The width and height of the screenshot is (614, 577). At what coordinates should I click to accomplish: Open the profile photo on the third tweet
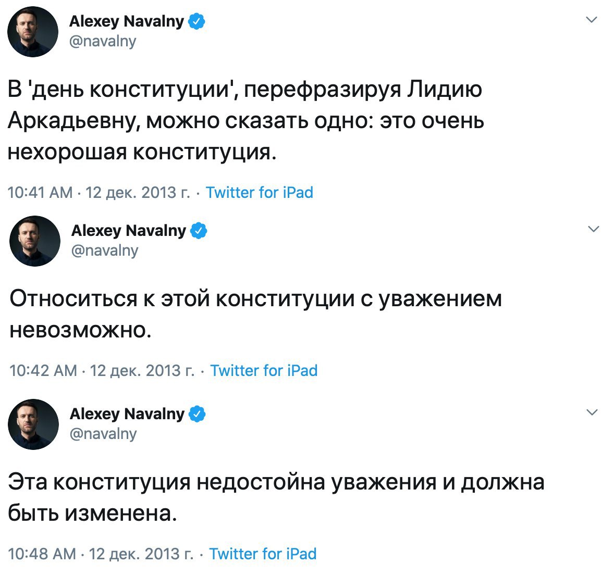point(33,424)
